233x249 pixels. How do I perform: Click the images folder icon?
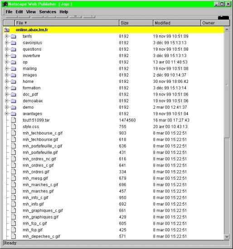14,75
